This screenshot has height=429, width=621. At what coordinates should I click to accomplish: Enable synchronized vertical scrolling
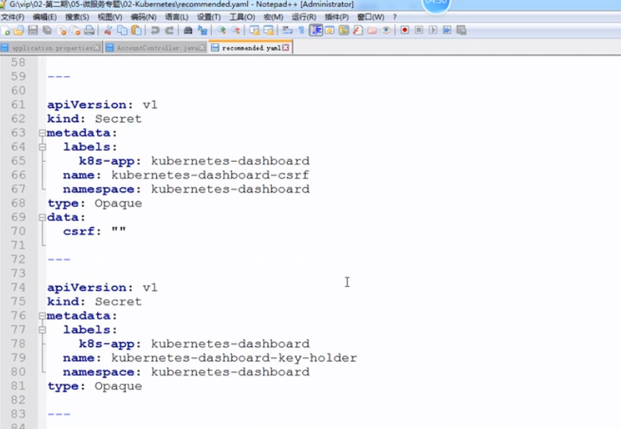(x=254, y=30)
